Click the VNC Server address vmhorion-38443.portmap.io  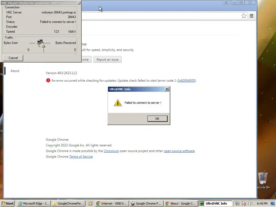58,12
